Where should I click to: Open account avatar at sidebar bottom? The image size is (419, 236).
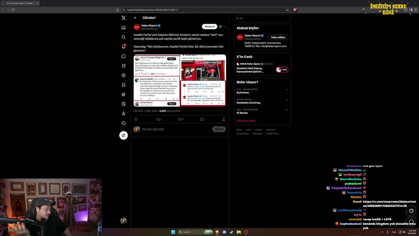coord(123,221)
